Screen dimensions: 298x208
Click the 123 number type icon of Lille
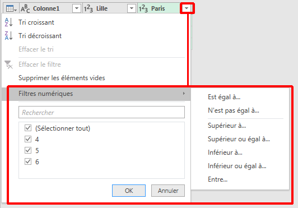click(89, 9)
